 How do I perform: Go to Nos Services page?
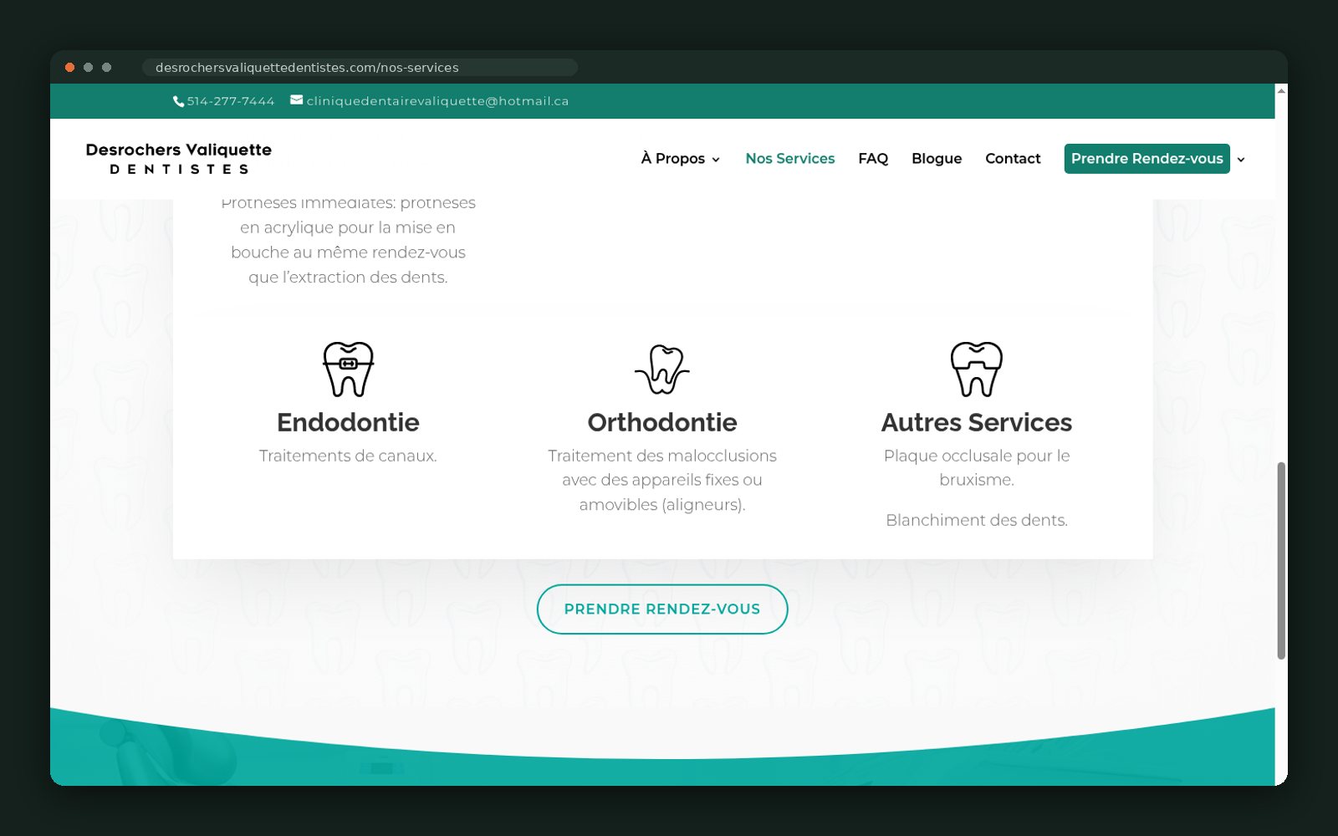click(790, 159)
